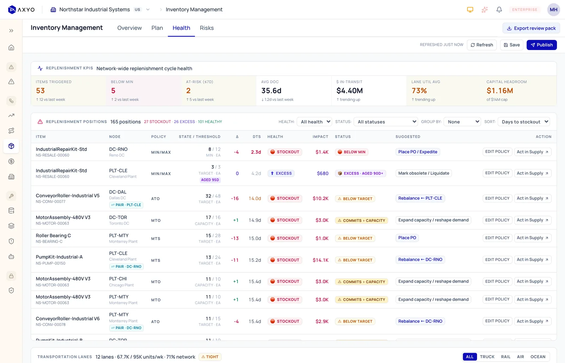
Task: Click EDIT POLICY for the Roller Bearing C row
Action: 497,238
